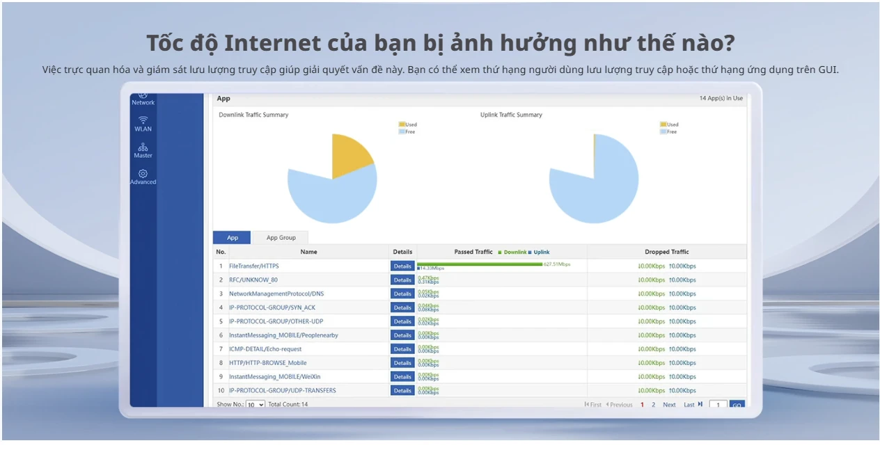The image size is (880, 466).
Task: Click Details for InstantMessaging_MOBILE/Peoplenearby
Action: pyautogui.click(x=402, y=335)
